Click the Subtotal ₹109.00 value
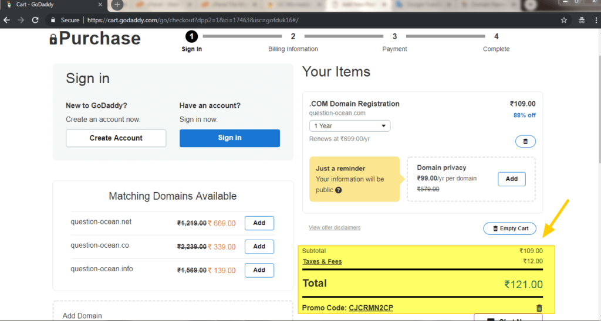The image size is (601, 321). click(x=531, y=251)
